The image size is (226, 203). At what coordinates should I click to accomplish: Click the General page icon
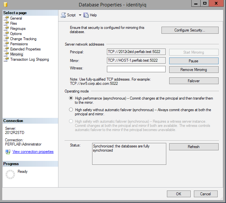pos(6,18)
